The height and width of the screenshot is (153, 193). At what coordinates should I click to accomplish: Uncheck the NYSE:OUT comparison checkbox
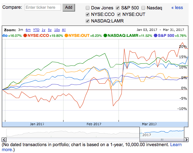click(119, 14)
